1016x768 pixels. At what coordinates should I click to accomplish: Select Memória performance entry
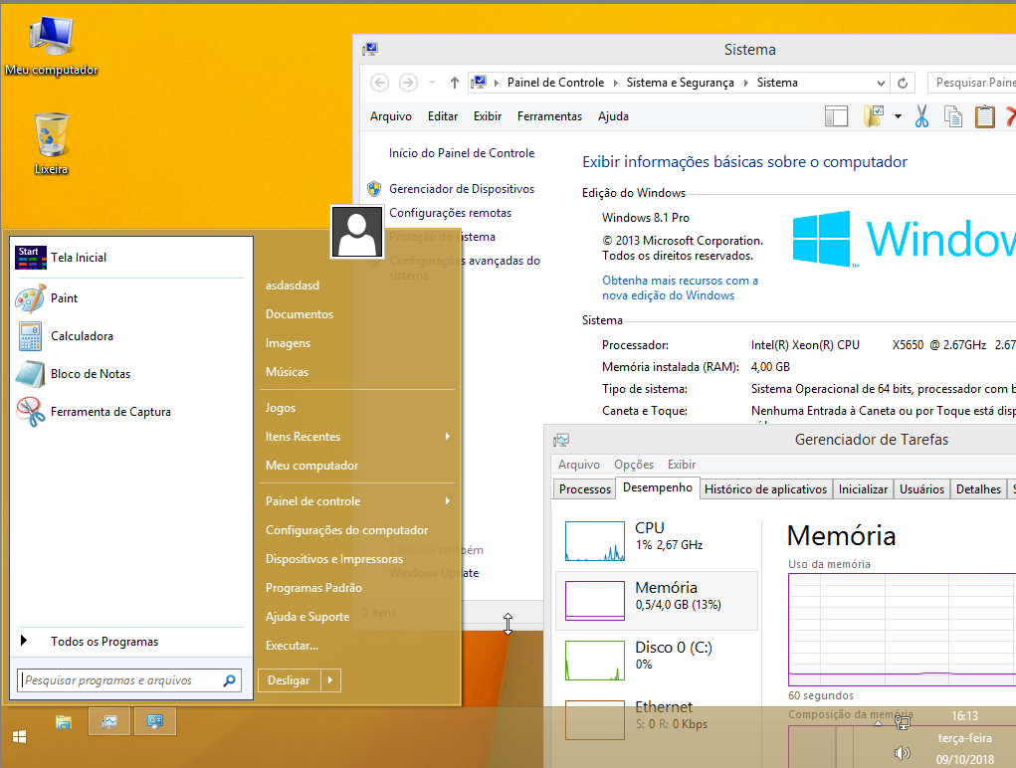click(657, 601)
